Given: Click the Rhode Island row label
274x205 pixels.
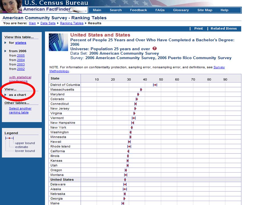Looking at the screenshot, I should coord(60,146).
